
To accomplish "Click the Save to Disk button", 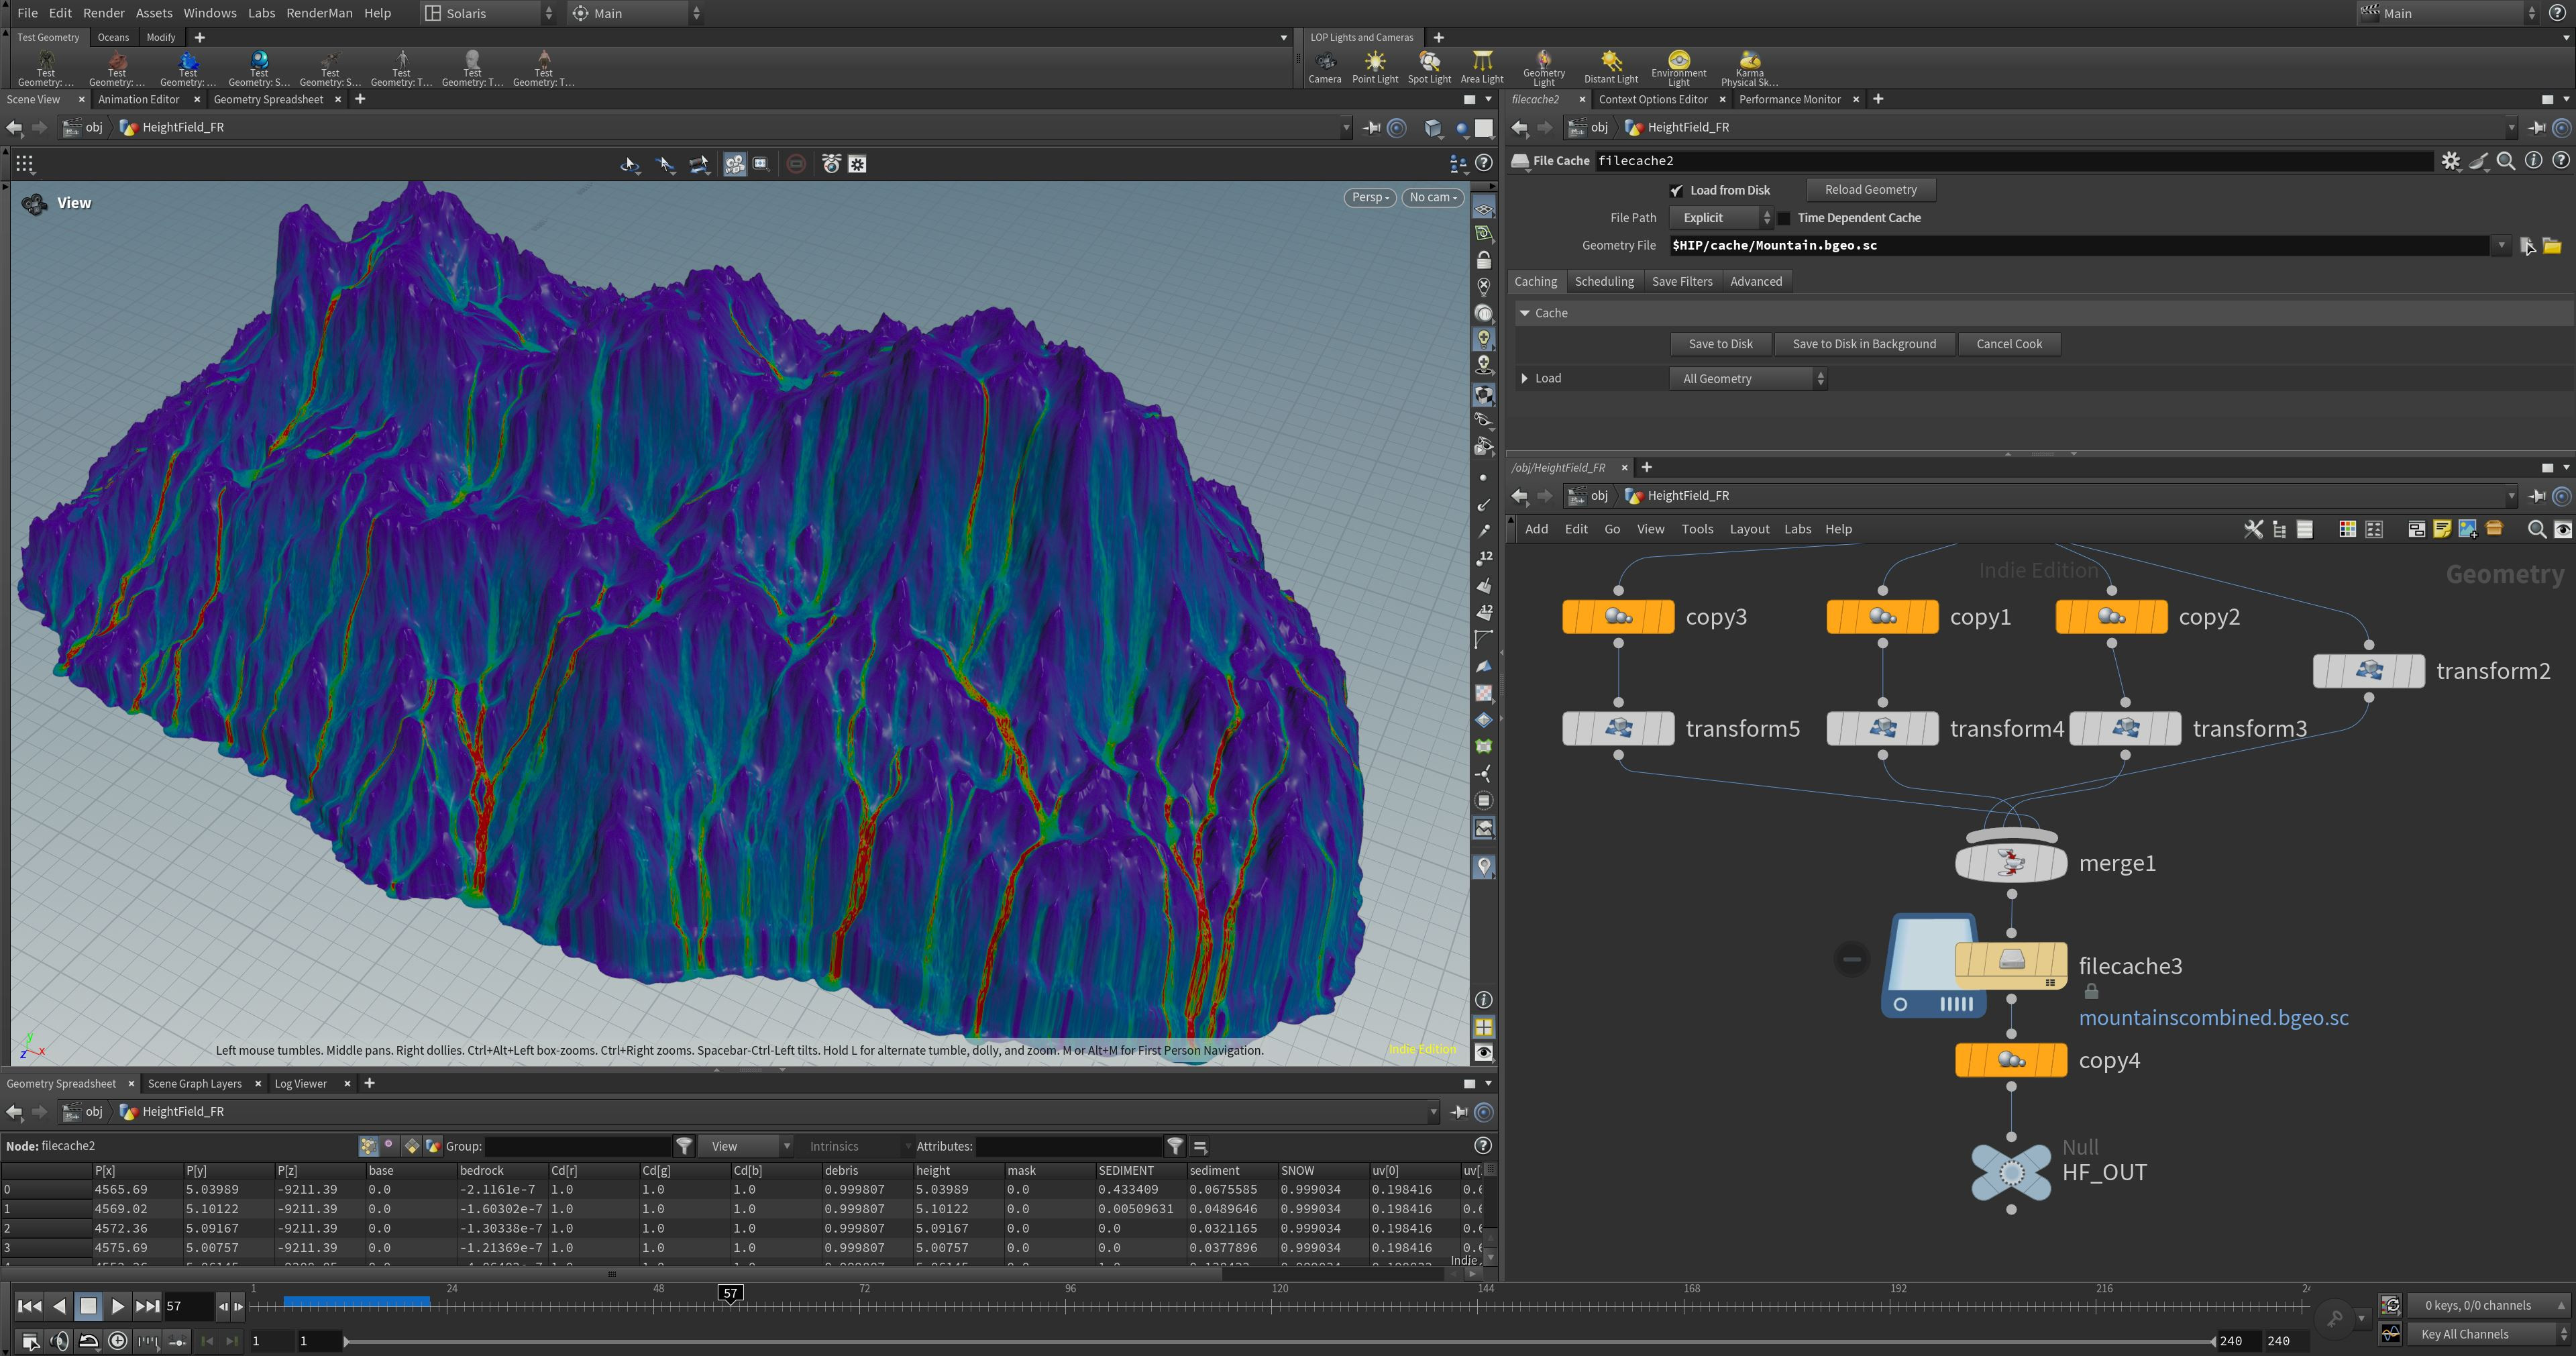I will coord(1720,344).
